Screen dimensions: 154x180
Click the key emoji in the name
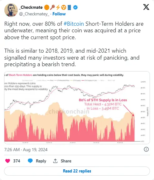click(x=52, y=8)
